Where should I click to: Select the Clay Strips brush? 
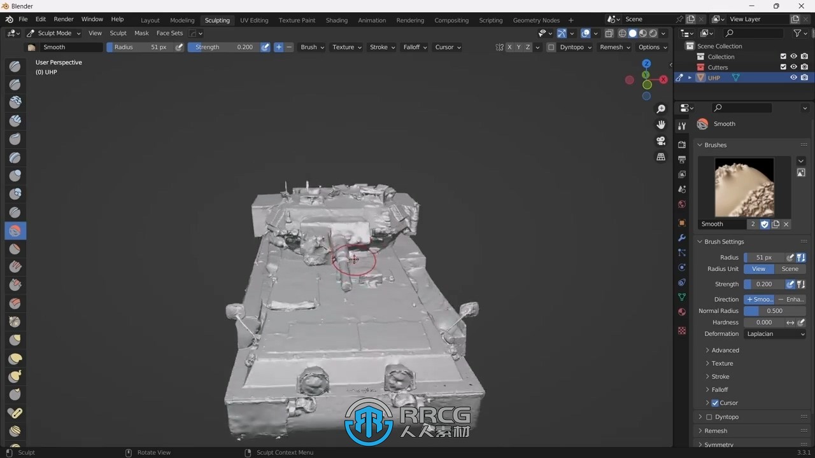tap(15, 121)
